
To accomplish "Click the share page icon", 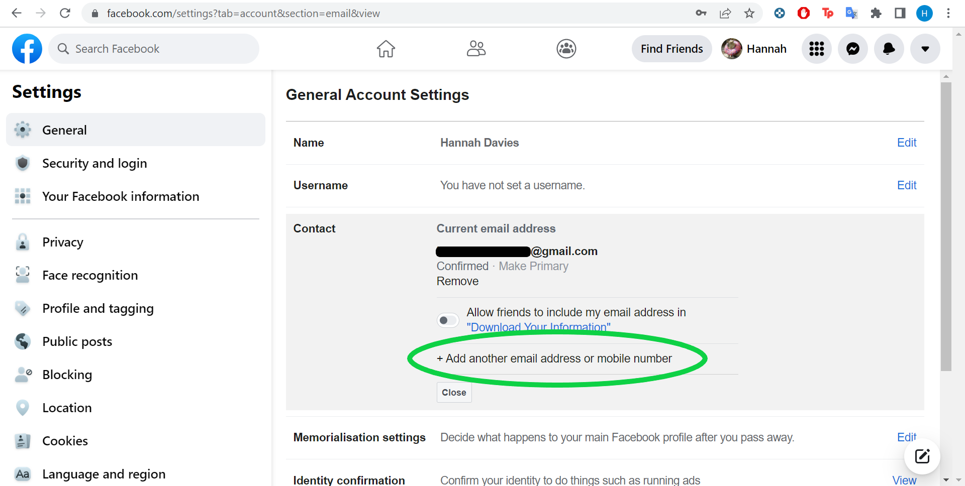I will (x=725, y=13).
